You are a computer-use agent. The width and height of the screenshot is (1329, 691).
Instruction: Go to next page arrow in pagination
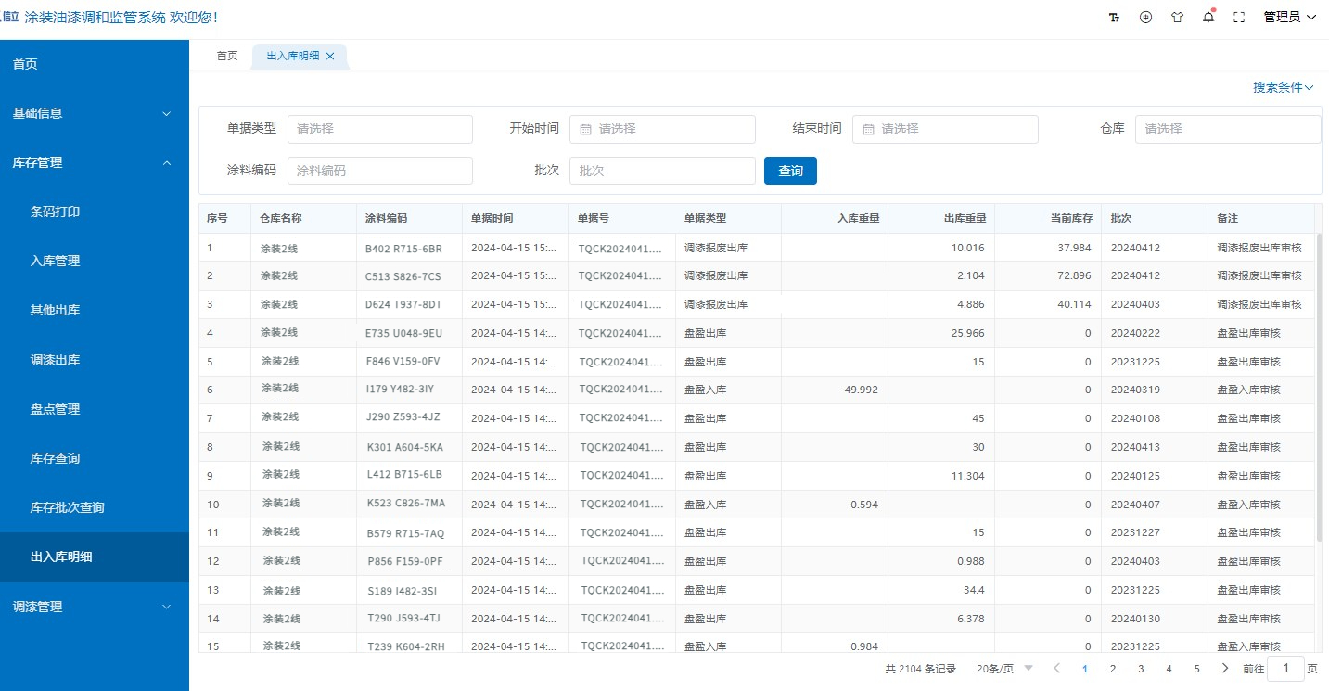tap(1225, 668)
